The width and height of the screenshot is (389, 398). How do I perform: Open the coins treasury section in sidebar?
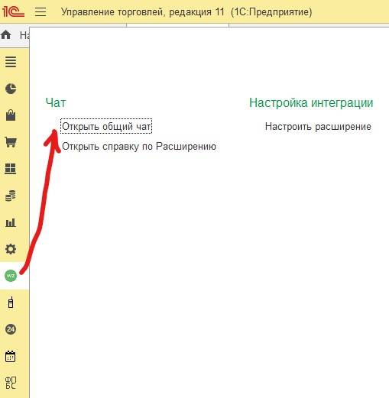(11, 196)
